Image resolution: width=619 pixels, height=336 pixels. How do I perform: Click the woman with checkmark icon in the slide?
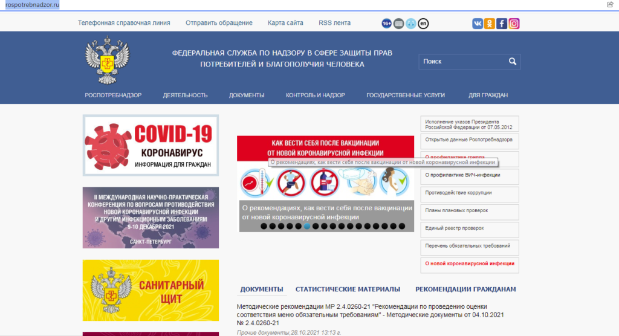pos(394,182)
